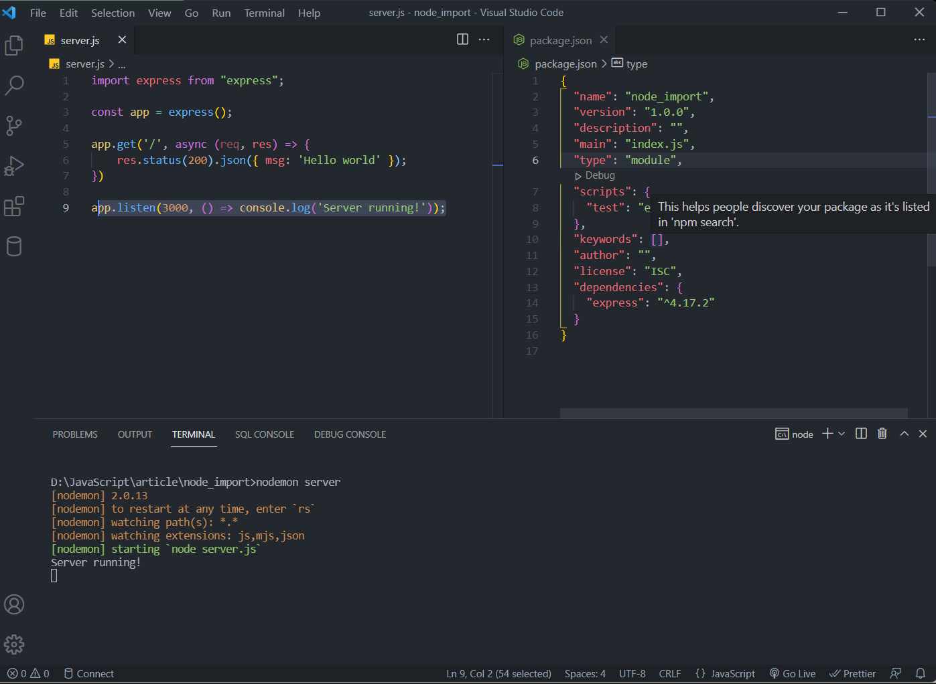Run the Debug codelens above scripts
The width and height of the screenshot is (936, 684).
(x=596, y=175)
